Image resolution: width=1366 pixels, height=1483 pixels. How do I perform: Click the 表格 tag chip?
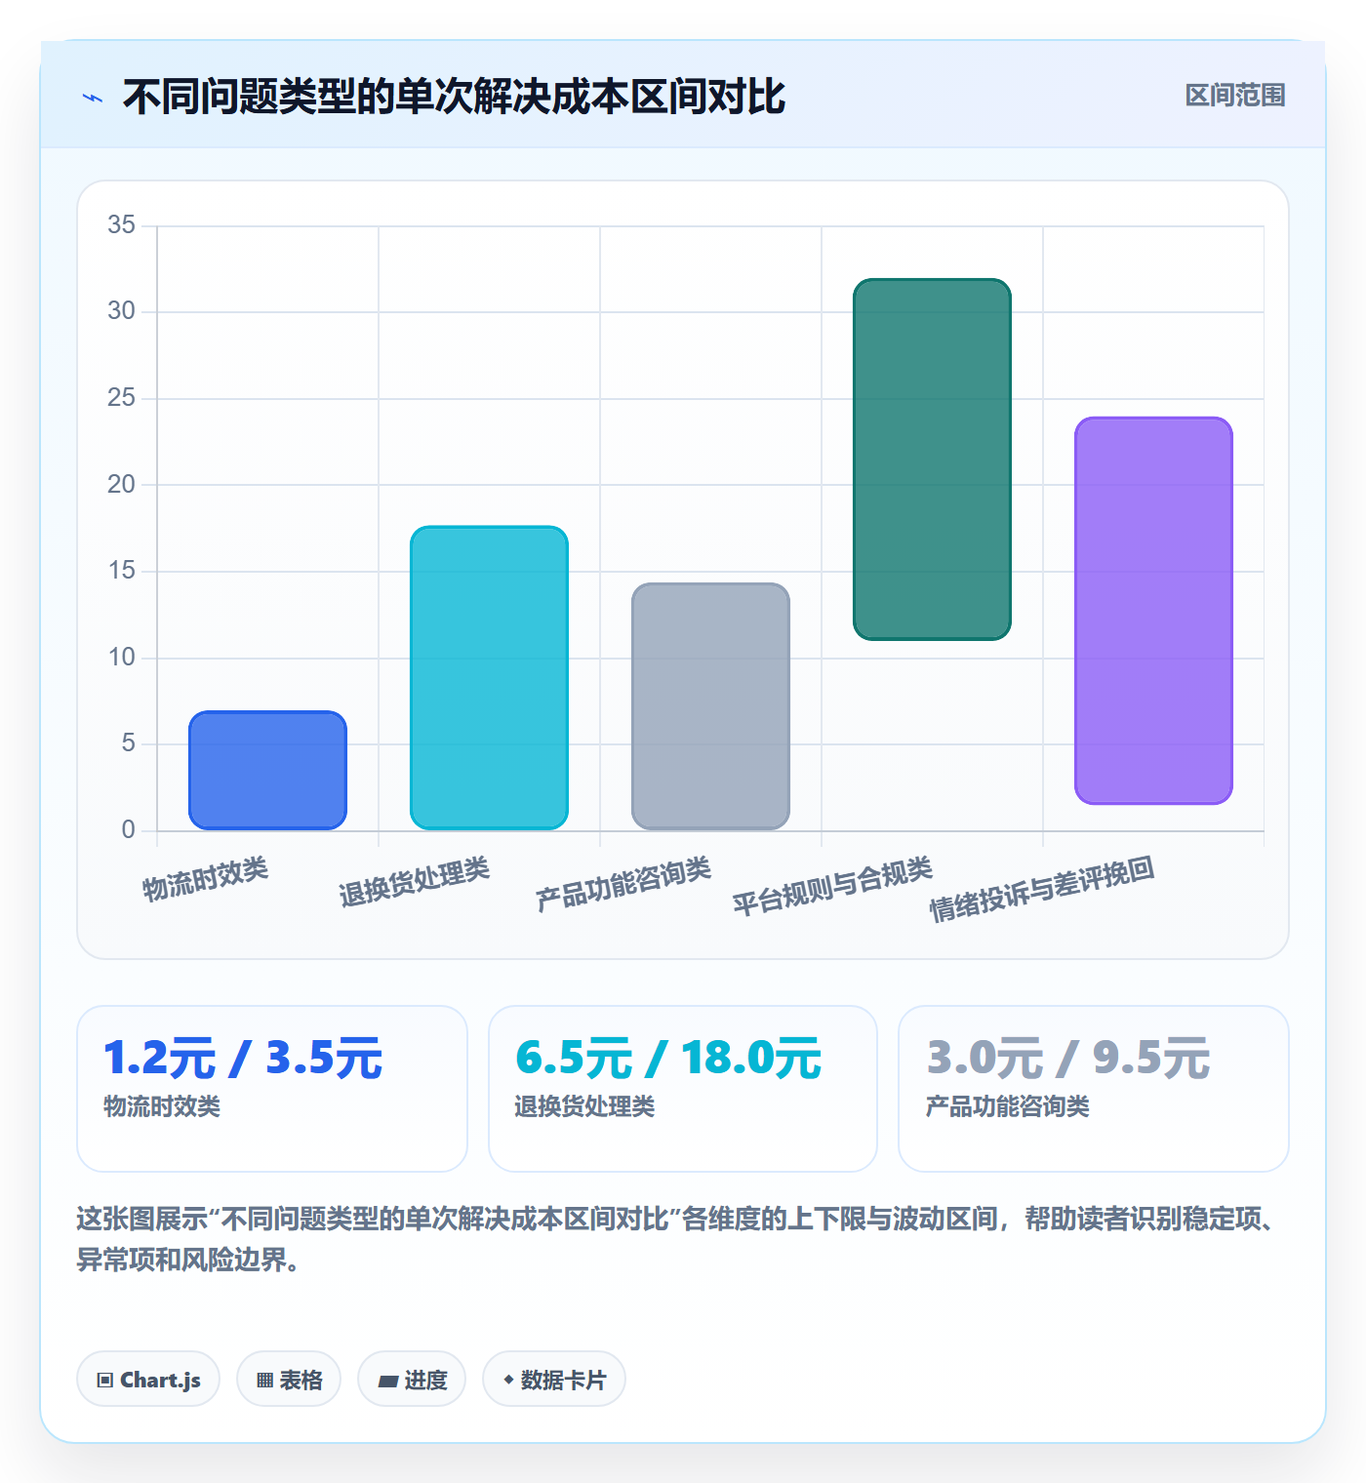pos(289,1380)
